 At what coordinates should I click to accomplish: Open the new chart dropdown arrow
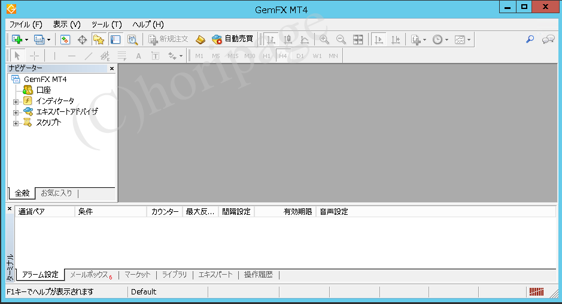pos(26,39)
